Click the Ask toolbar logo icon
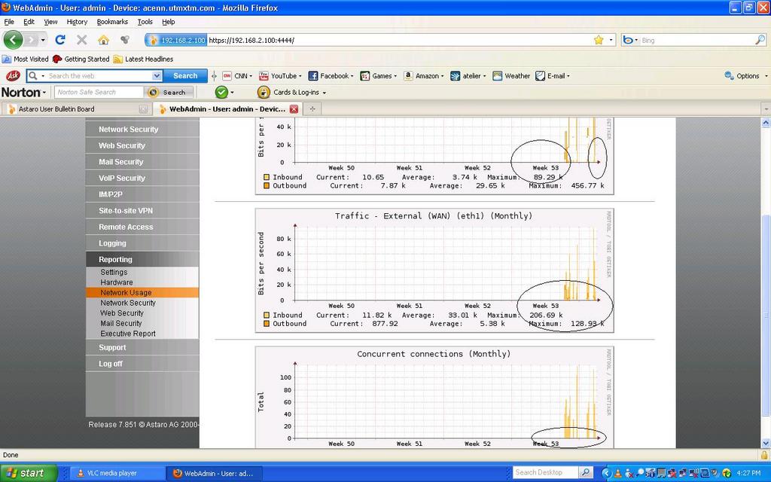 coord(13,76)
